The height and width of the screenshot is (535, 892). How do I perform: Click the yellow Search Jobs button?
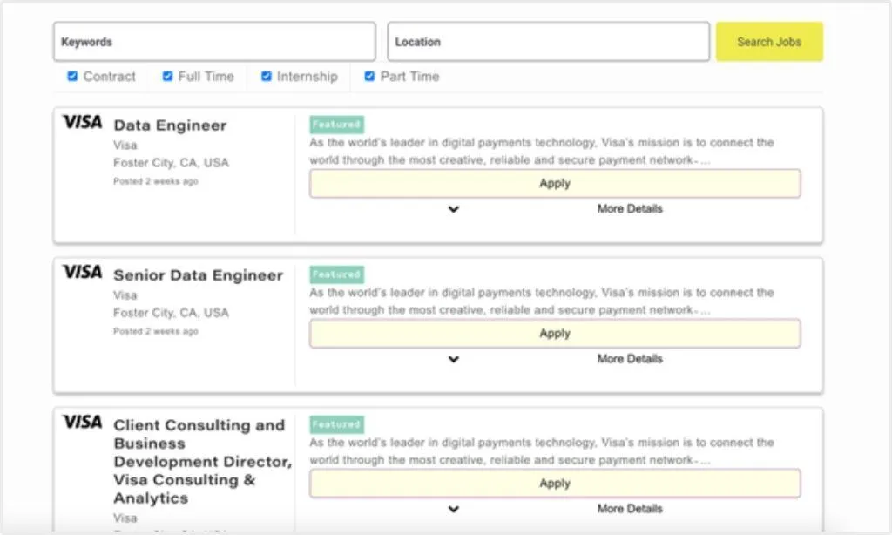[769, 42]
